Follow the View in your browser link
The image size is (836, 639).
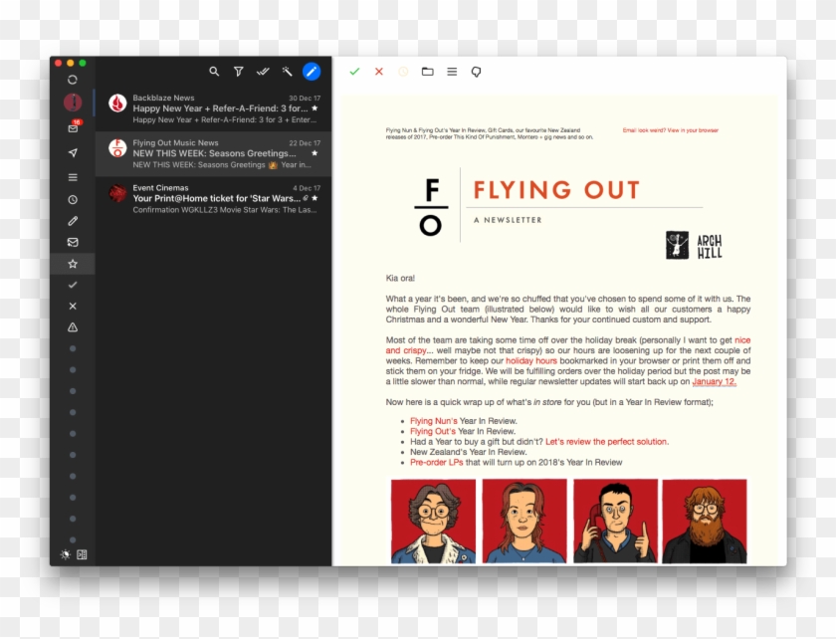694,129
